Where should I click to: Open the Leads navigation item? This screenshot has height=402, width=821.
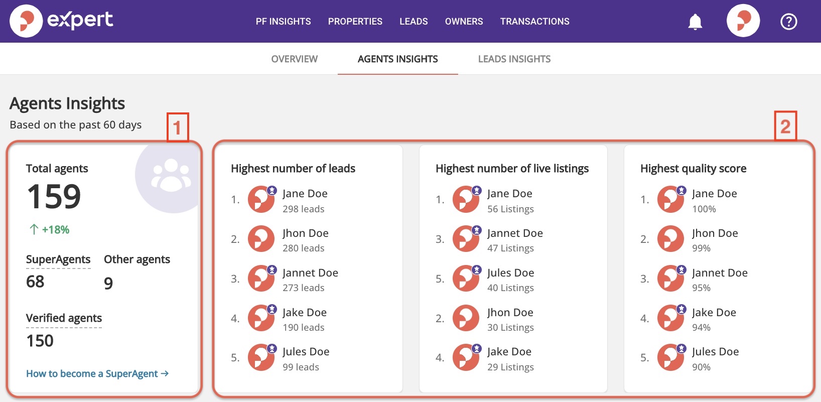point(414,22)
